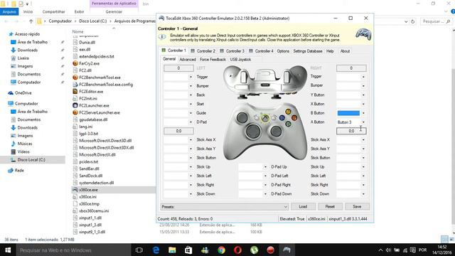Switch Explorer to large icons view

451,239
